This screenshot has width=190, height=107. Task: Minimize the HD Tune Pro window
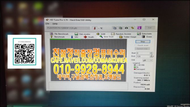tap(135, 20)
